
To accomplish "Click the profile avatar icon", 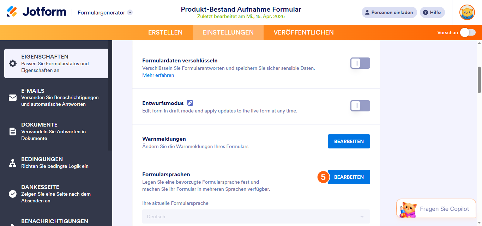I will pos(467,12).
